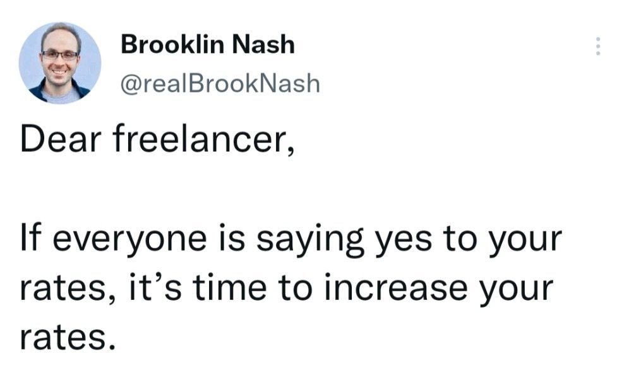The width and height of the screenshot is (629, 368).
Task: Click the word "time" in the tweet
Action: tap(230, 289)
